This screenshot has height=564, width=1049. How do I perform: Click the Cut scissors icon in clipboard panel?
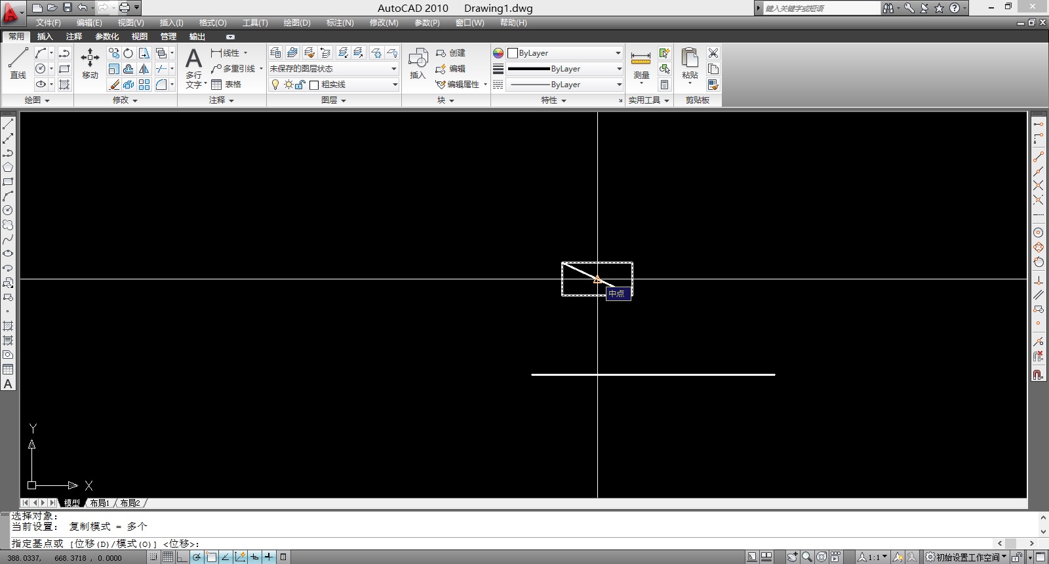coord(713,53)
